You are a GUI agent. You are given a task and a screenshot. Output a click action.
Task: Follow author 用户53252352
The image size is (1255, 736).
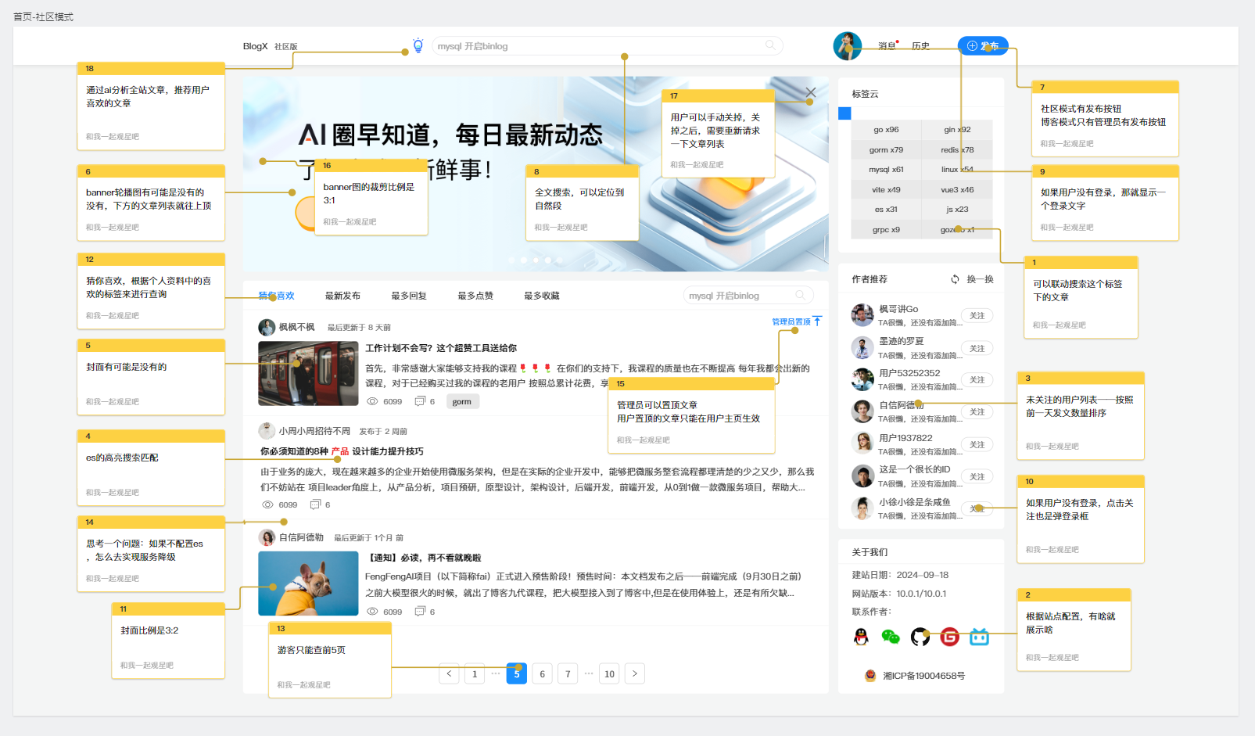click(977, 380)
